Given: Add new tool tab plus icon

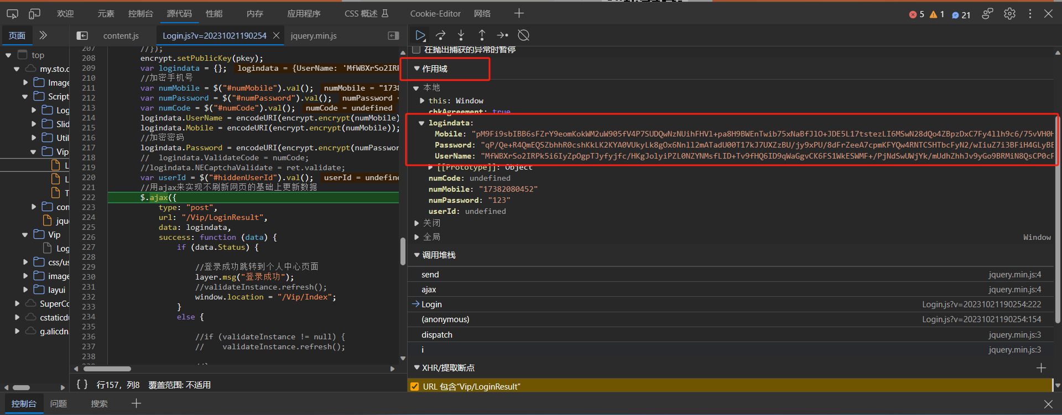Looking at the screenshot, I should [519, 13].
